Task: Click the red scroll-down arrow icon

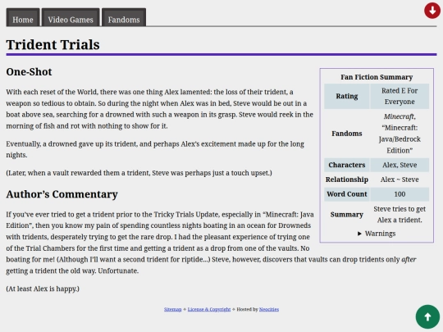Action: [x=432, y=11]
